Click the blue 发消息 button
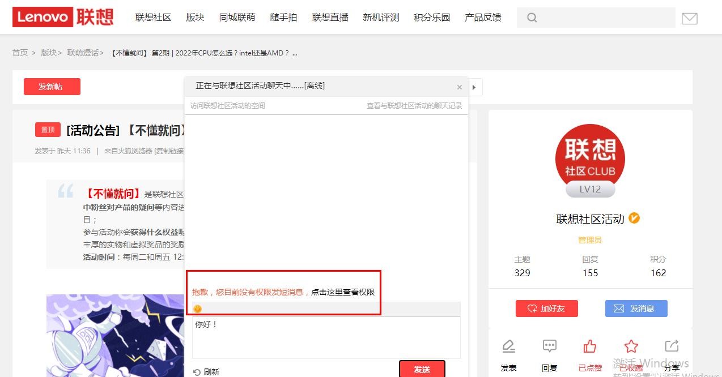 (x=636, y=309)
